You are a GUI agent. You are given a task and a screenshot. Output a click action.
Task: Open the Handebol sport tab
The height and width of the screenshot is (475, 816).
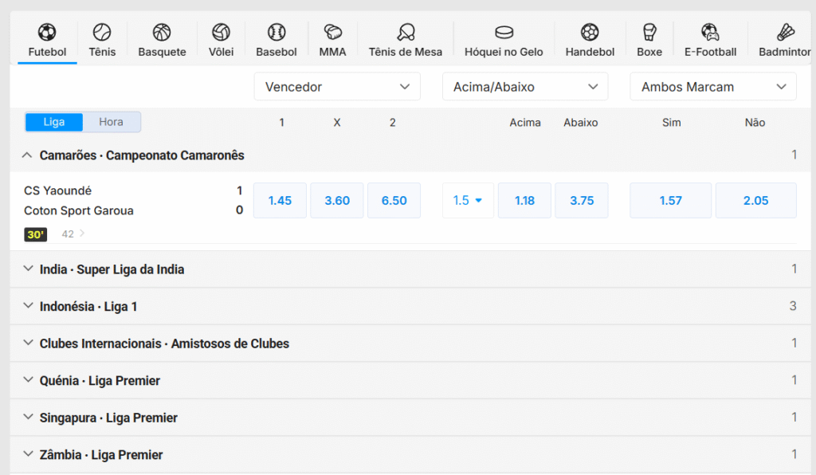tap(590, 41)
